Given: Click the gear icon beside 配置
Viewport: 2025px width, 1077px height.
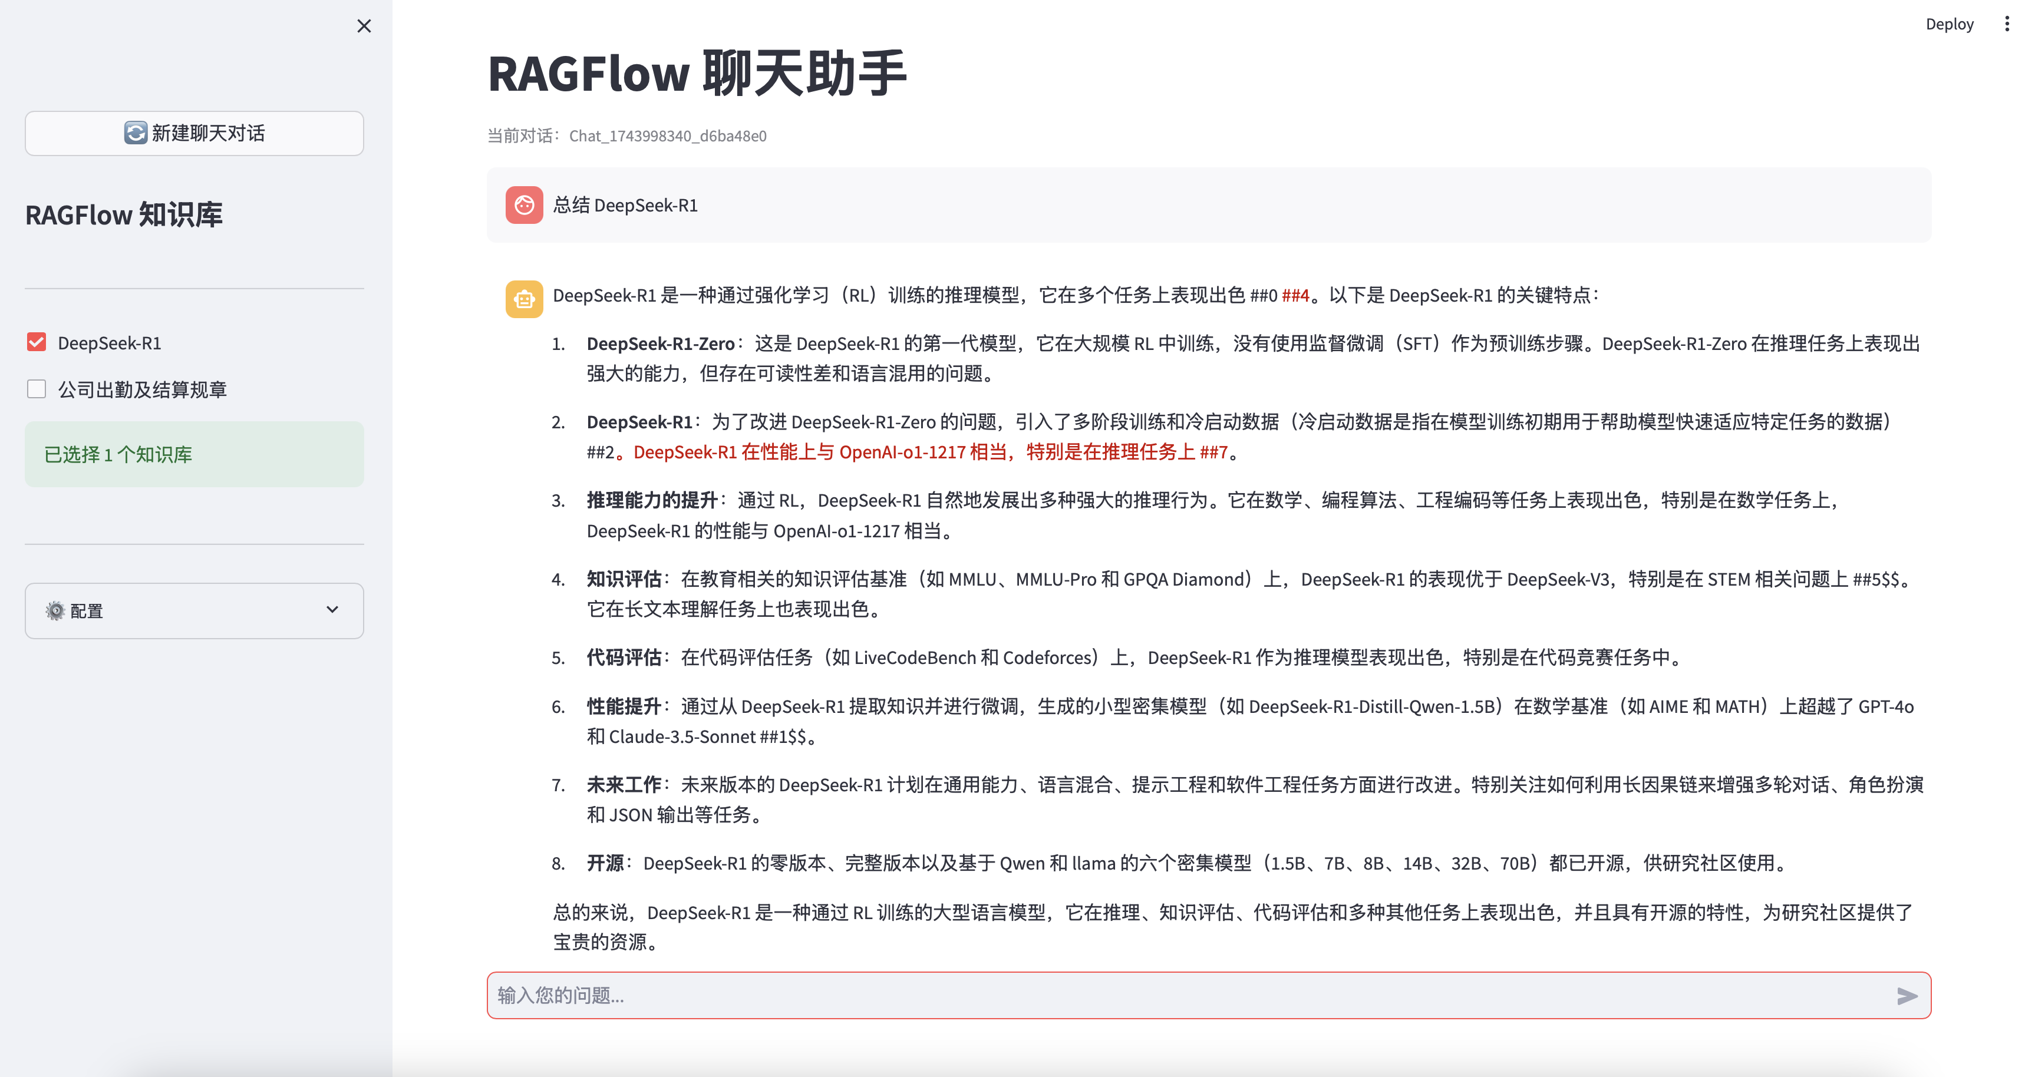Looking at the screenshot, I should click(55, 611).
